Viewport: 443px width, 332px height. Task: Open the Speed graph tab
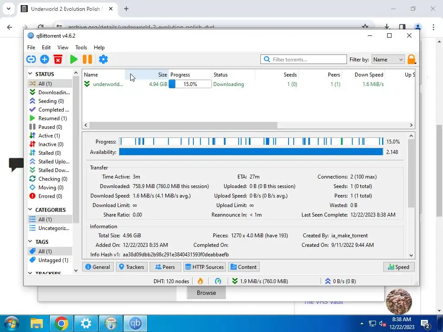point(398,267)
